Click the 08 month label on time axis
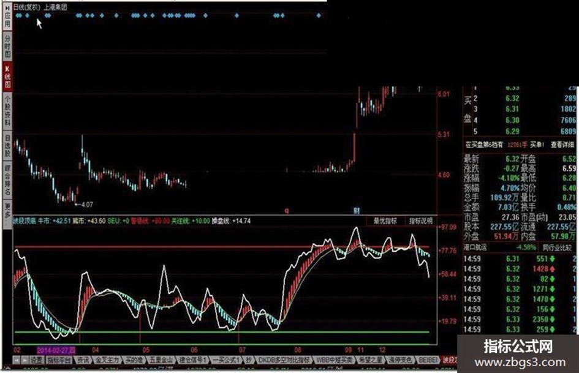Image resolution: width=579 pixels, height=373 pixels. [x=298, y=350]
